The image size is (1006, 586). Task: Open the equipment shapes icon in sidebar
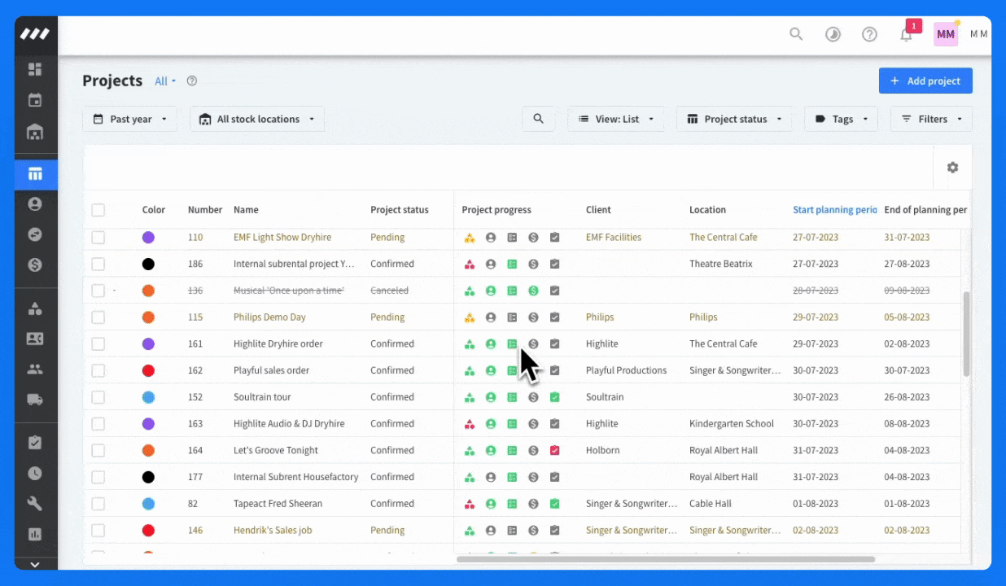(x=35, y=308)
